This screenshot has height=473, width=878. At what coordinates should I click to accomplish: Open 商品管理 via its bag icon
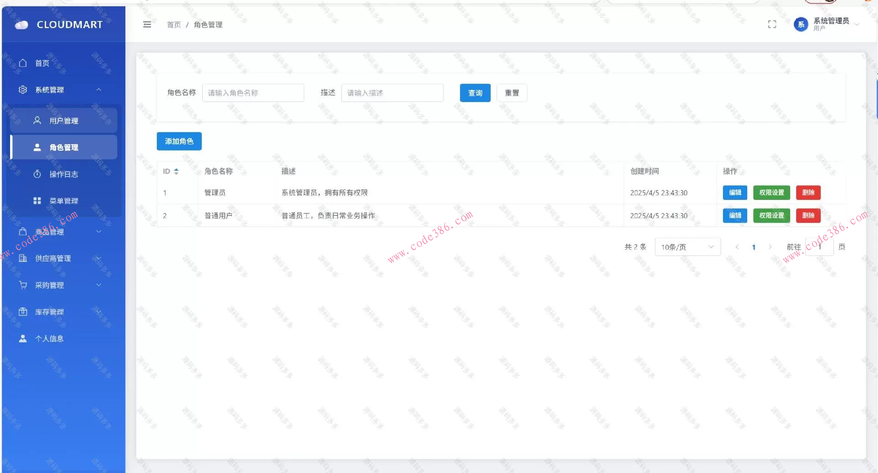coord(23,231)
